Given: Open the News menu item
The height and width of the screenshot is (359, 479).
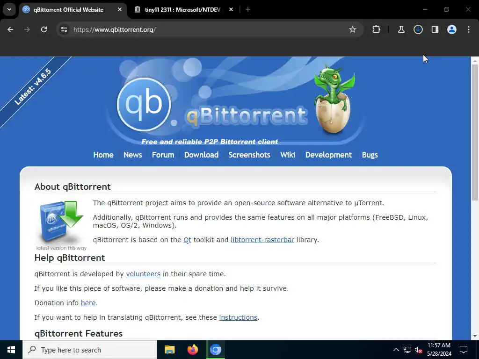Looking at the screenshot, I should coord(132,155).
